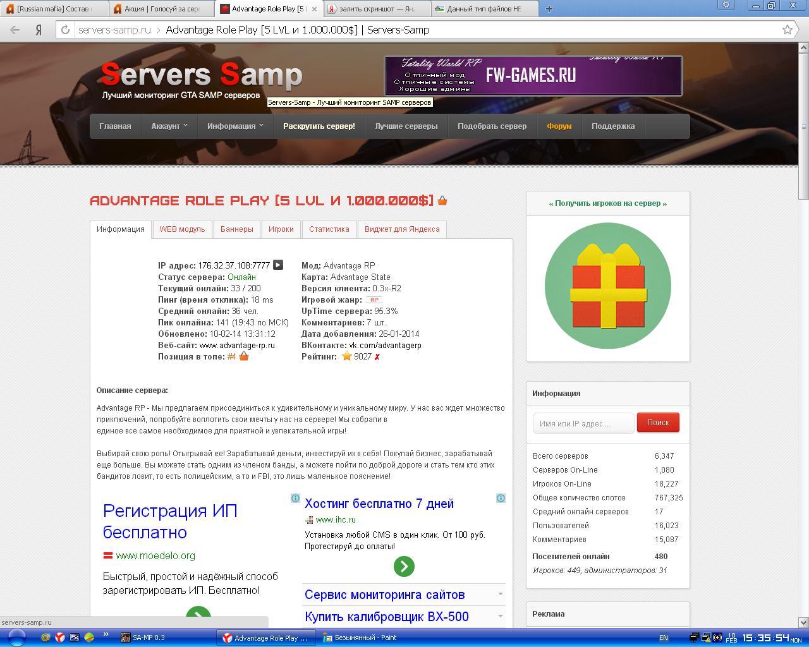Image resolution: width=809 pixels, height=647 pixels.
Task: Open the Информация dropdown menu
Action: [235, 126]
